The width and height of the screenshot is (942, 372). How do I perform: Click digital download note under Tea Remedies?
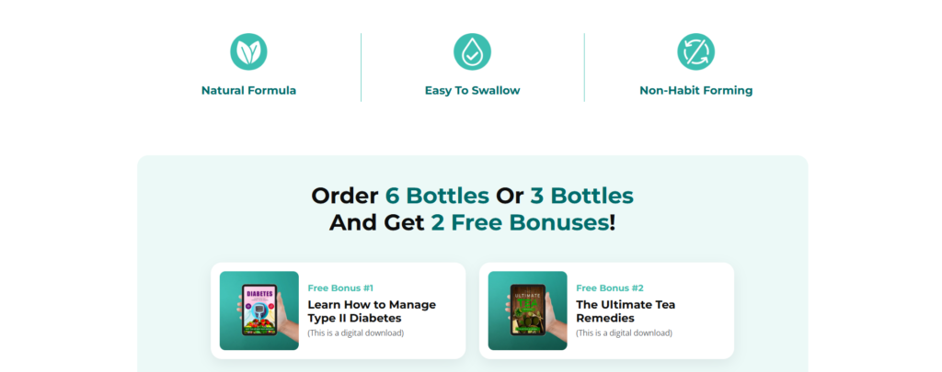pyautogui.click(x=625, y=333)
